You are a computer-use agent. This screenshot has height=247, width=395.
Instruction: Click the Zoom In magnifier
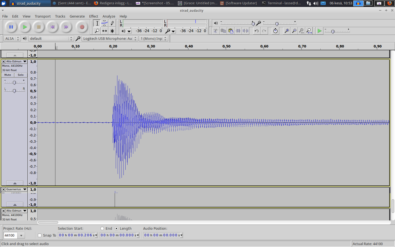tap(287, 31)
